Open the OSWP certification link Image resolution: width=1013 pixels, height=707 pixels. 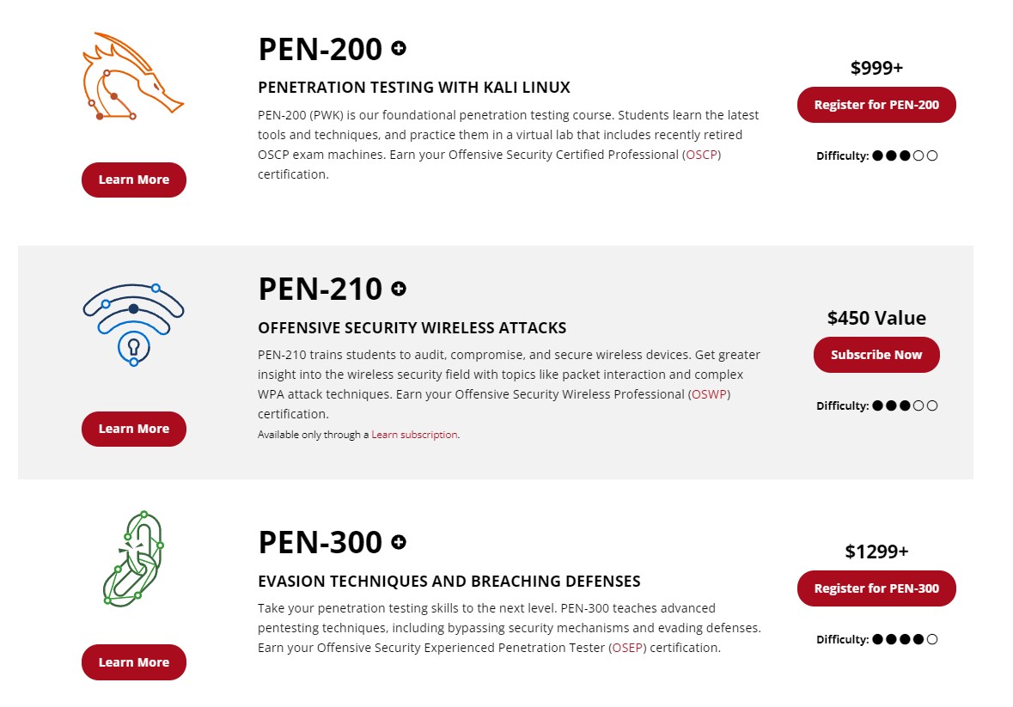click(x=710, y=394)
